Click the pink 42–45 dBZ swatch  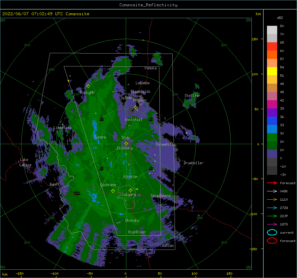pos(272,96)
